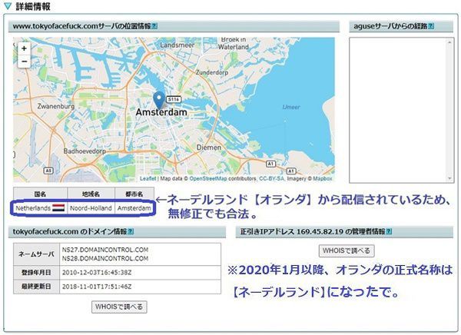Open help icon beside 管理者情報 header

click(389, 231)
